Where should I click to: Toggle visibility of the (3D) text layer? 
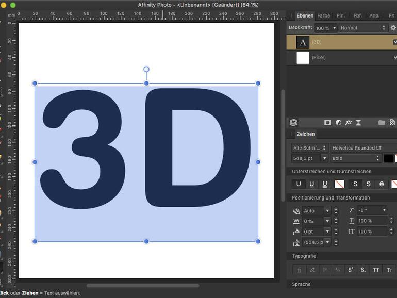tap(394, 42)
